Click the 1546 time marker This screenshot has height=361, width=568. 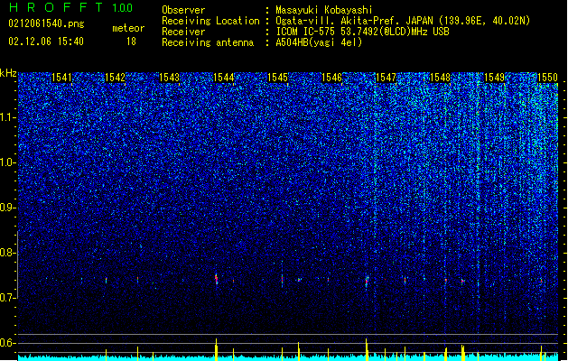[331, 78]
